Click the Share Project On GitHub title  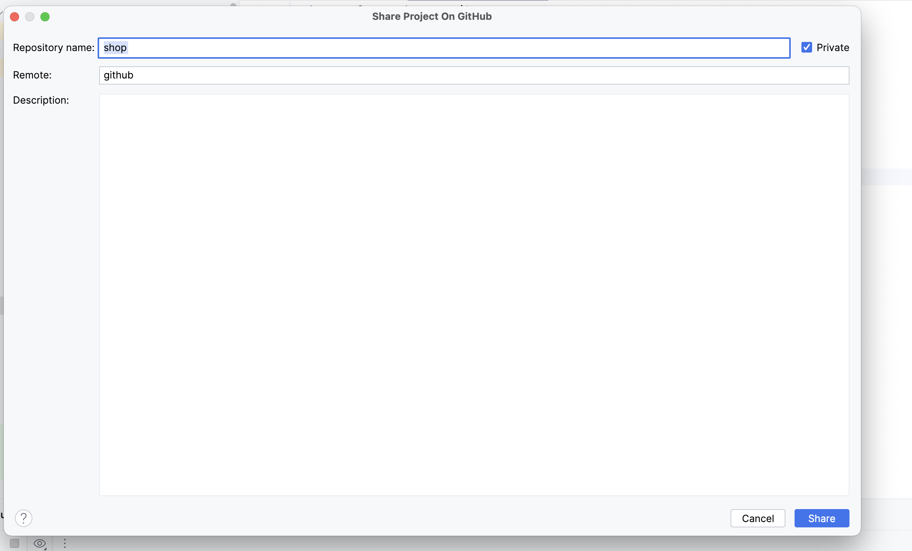(x=432, y=16)
